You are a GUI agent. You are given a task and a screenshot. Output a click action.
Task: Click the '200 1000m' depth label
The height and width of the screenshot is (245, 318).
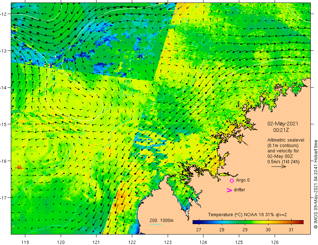coord(162,220)
